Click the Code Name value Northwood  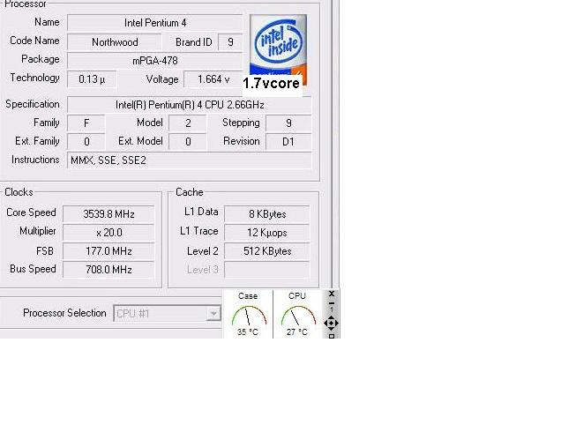(115, 42)
